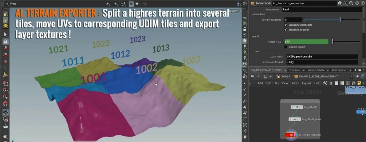Expand the EXAMPLE_SCENE_MANAGEMENT path dropdown
366x142 pixels.
tap(351, 76)
